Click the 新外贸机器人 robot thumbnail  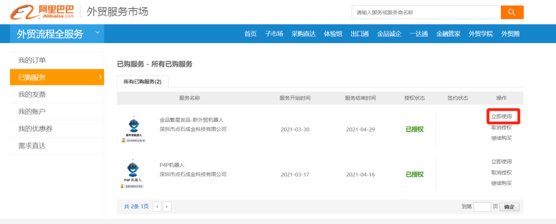coord(134,129)
